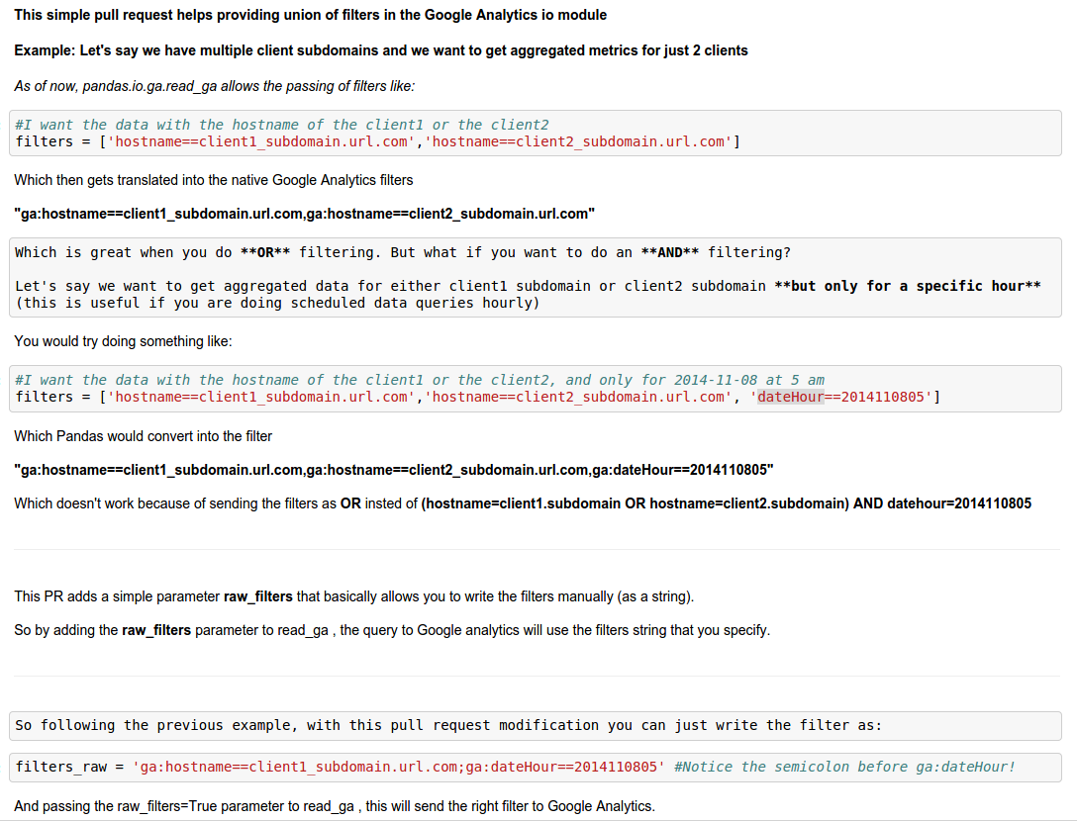The width and height of the screenshot is (1077, 821).
Task: Click 'Which Pandas would convert into the filter'
Action: click(x=143, y=436)
